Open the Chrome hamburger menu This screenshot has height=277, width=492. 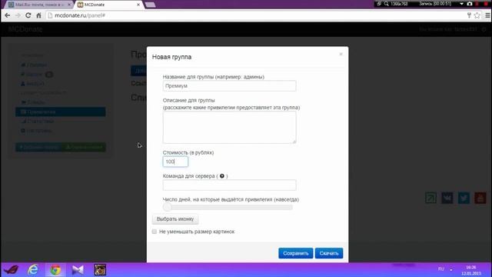[487, 15]
